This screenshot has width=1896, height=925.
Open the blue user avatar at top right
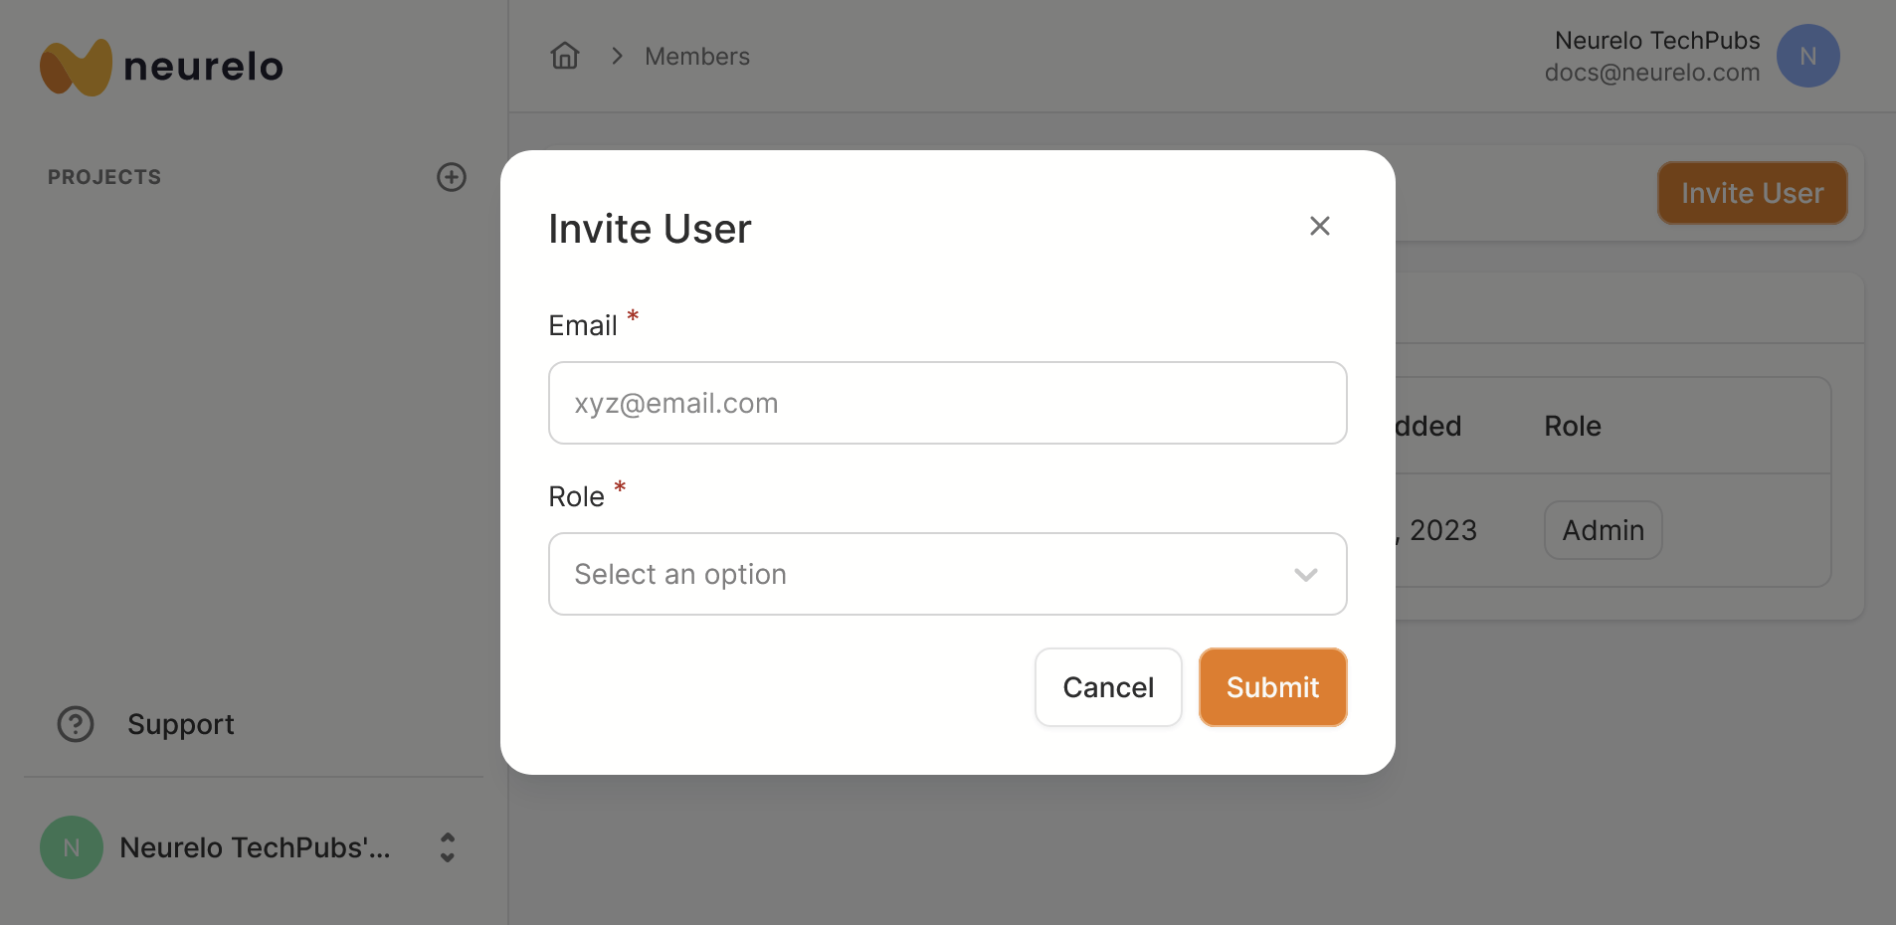[1807, 56]
